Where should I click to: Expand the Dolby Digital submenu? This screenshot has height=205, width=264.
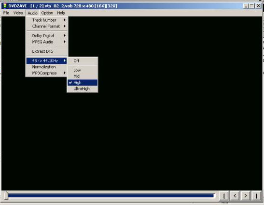coord(47,36)
